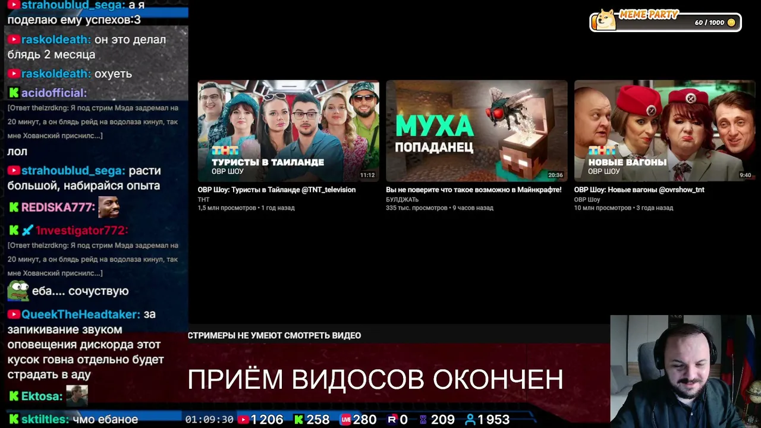Click the 'ПРИЁМ ВИДОСОВ ОКОНЧЕН' banner text
The width and height of the screenshot is (761, 428).
coord(376,379)
